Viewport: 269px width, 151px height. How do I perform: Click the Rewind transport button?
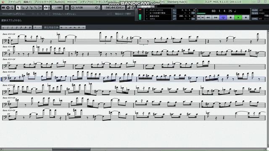point(208,18)
